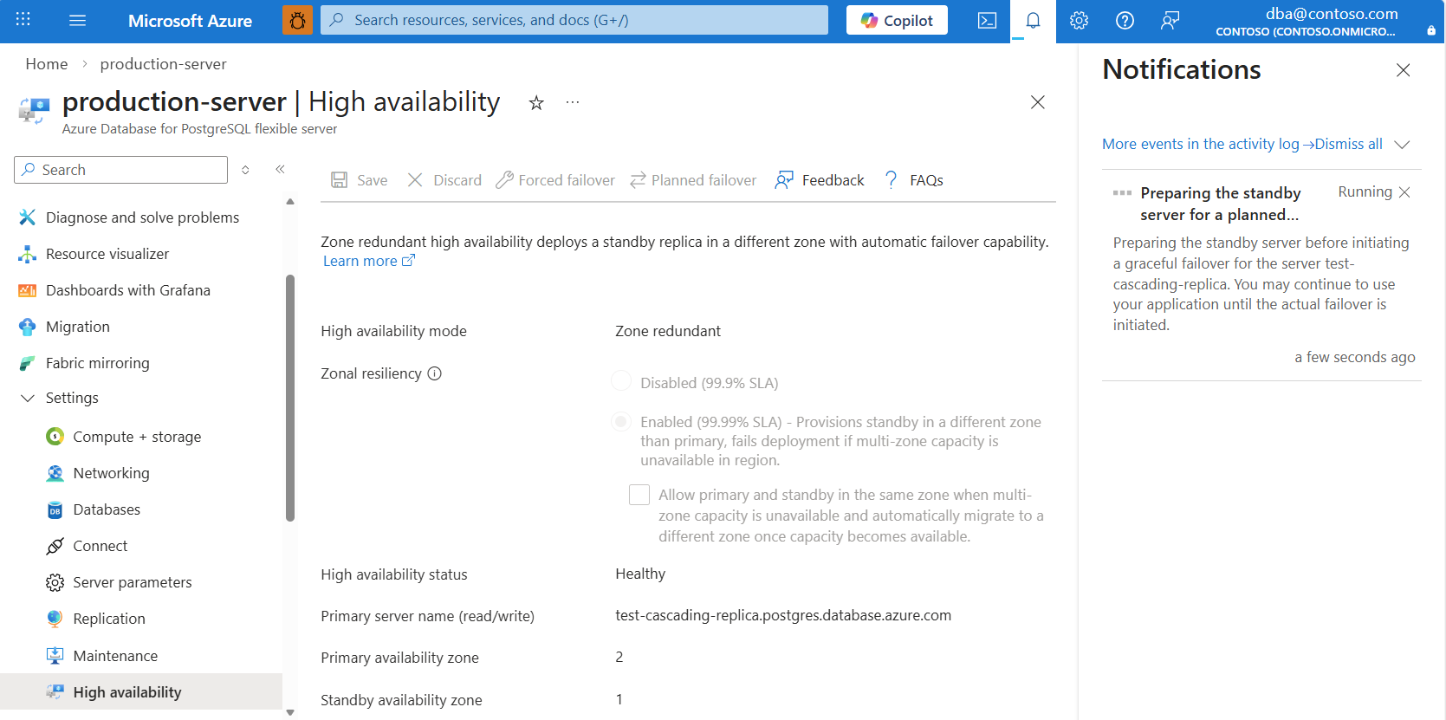Select the Disabled (99.9% SLA) radio option

pyautogui.click(x=621, y=382)
